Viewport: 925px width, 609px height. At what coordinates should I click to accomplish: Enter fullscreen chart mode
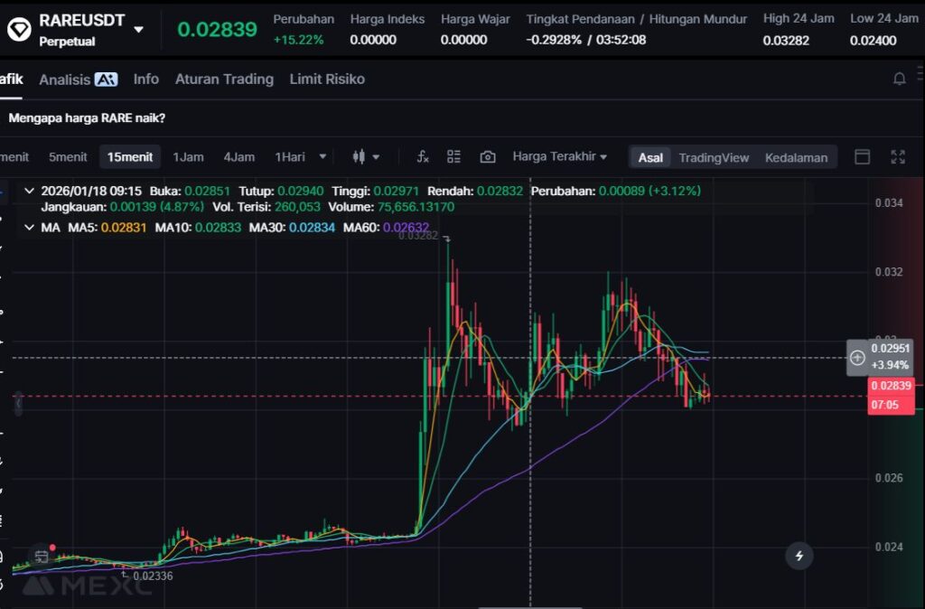[x=898, y=157]
